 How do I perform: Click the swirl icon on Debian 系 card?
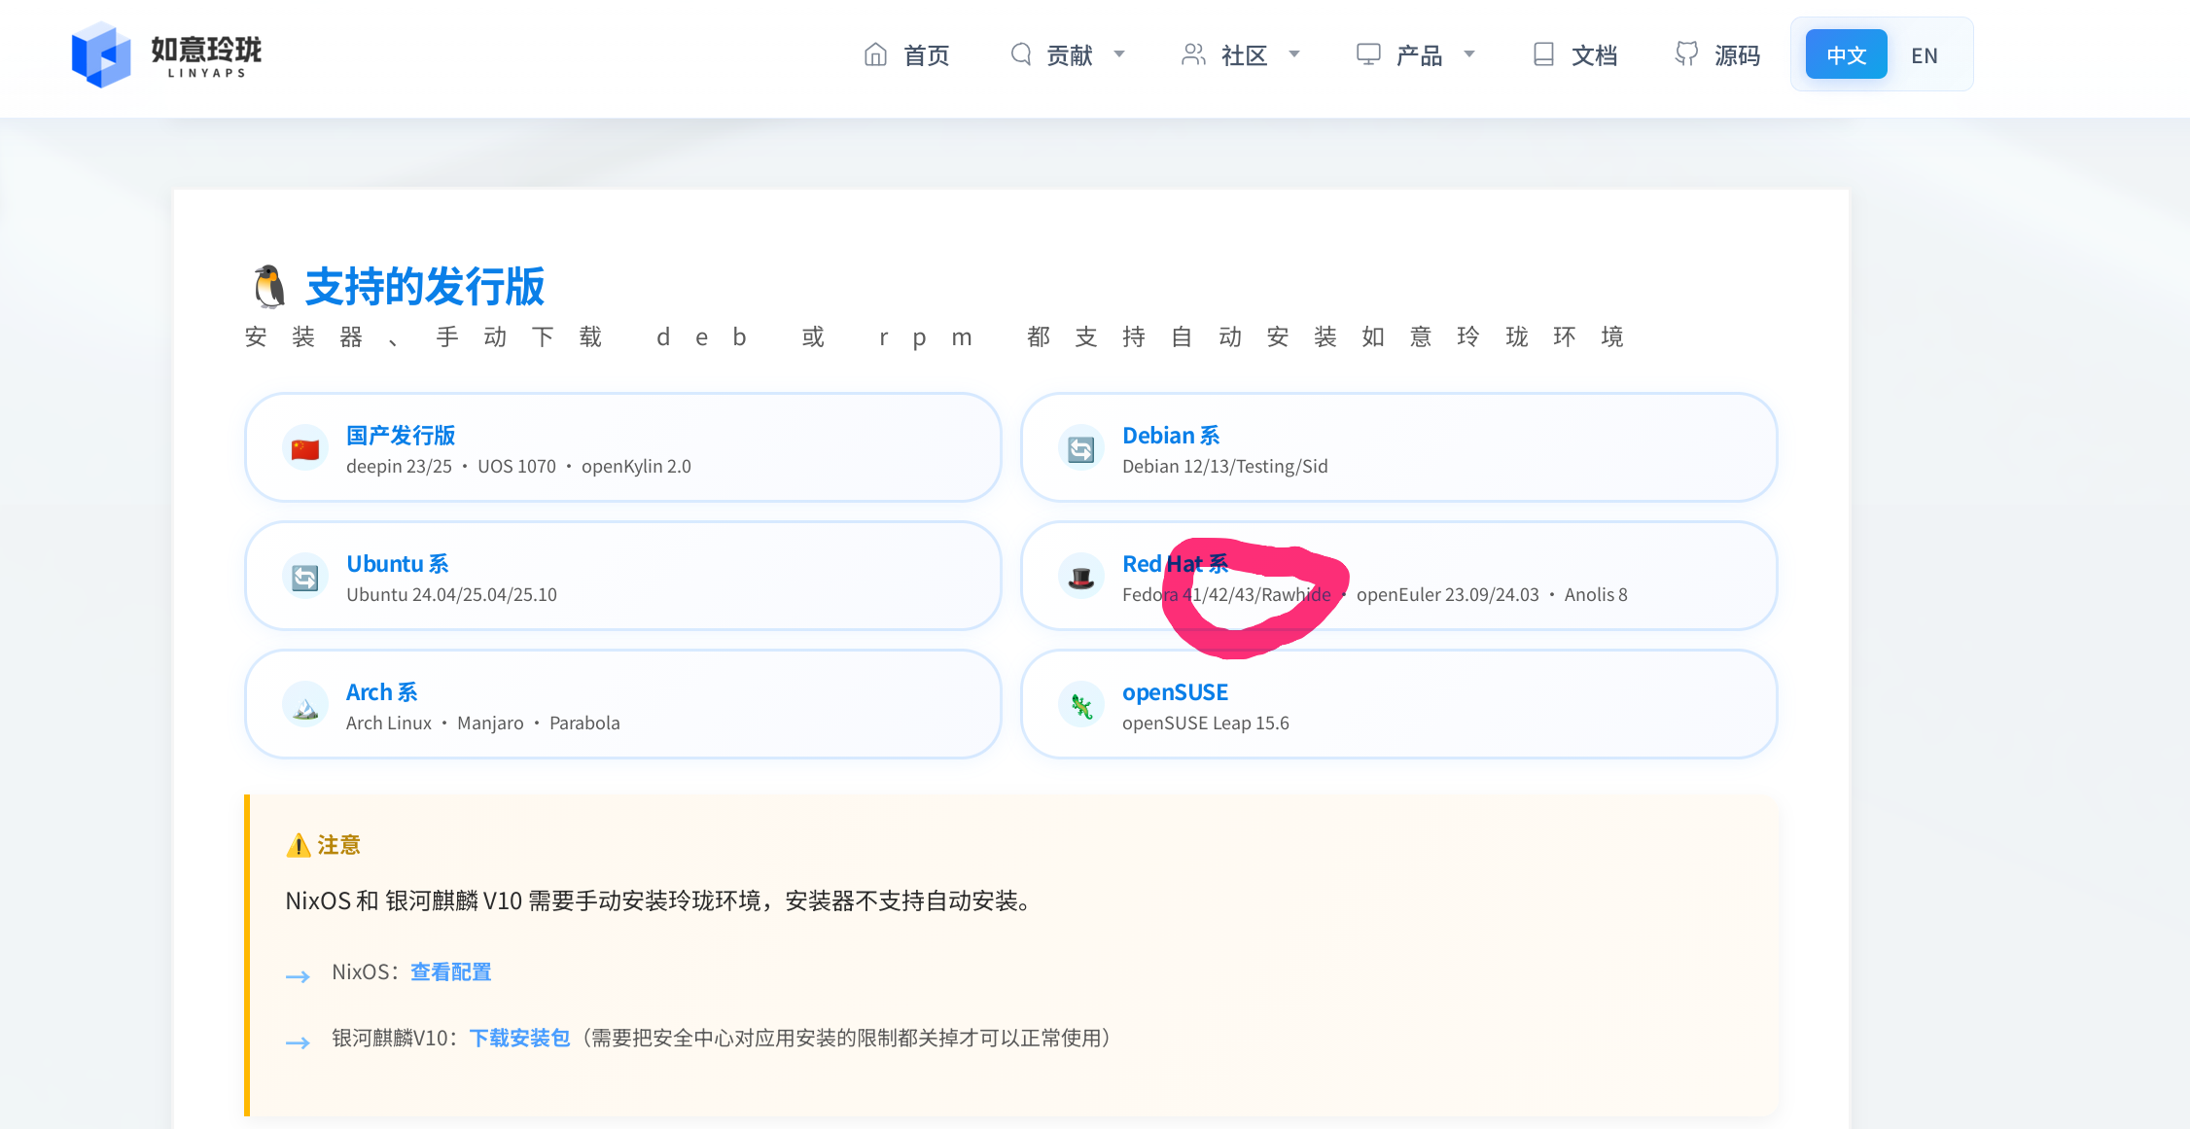tap(1081, 448)
